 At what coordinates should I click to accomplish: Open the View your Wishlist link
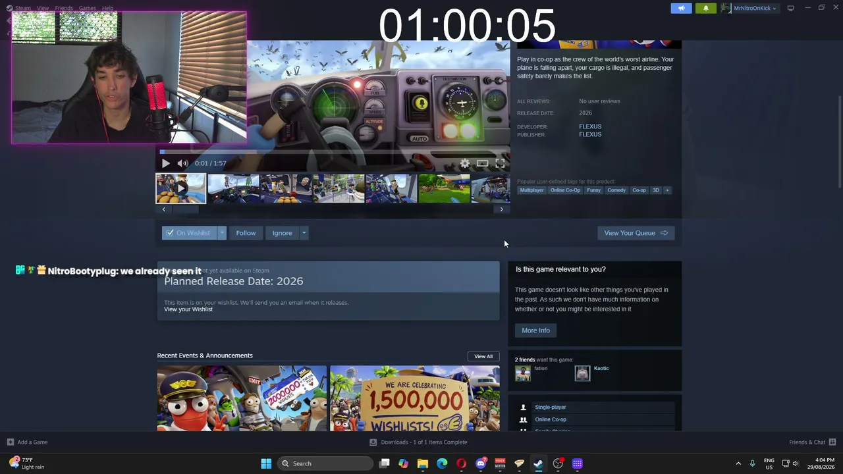click(188, 309)
